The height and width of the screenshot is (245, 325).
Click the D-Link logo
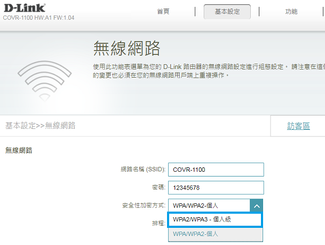pyautogui.click(x=25, y=8)
